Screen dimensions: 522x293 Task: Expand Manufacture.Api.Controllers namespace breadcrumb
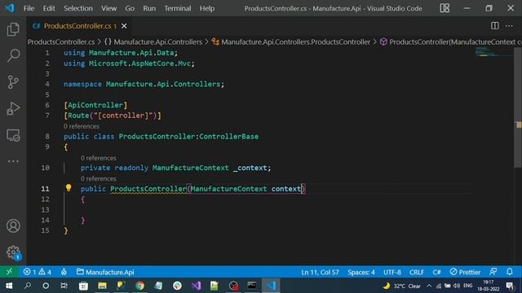point(153,42)
